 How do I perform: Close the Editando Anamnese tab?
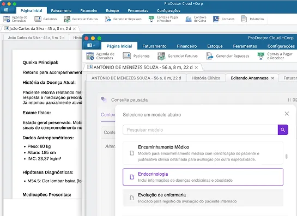click(x=272, y=78)
